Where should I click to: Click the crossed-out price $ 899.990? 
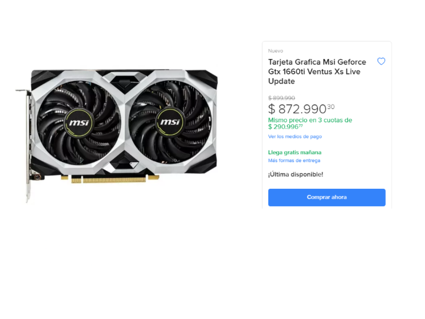(x=282, y=98)
